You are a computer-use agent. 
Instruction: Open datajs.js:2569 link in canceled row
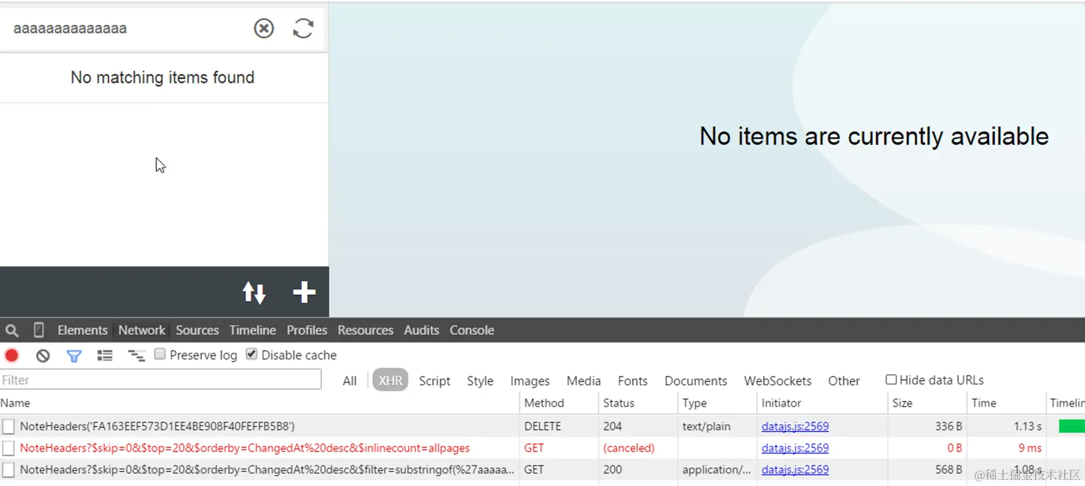pos(795,448)
